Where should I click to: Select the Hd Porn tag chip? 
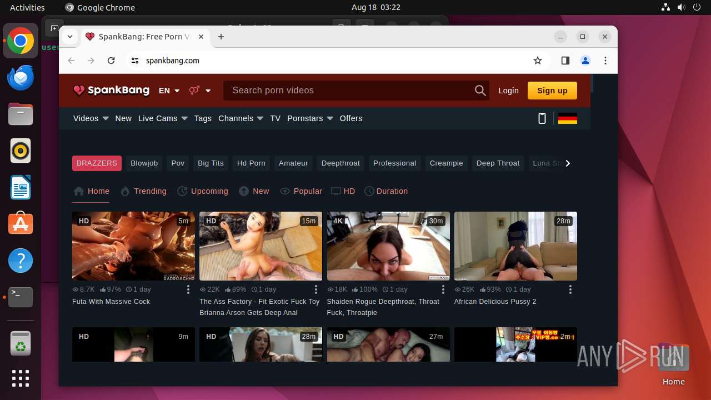pyautogui.click(x=251, y=163)
